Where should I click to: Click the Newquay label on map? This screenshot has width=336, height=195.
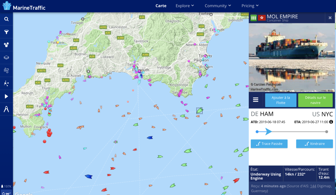click(x=43, y=63)
